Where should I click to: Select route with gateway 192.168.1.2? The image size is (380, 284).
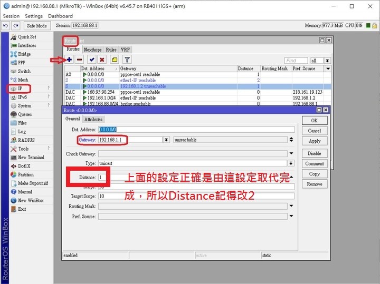(x=198, y=86)
